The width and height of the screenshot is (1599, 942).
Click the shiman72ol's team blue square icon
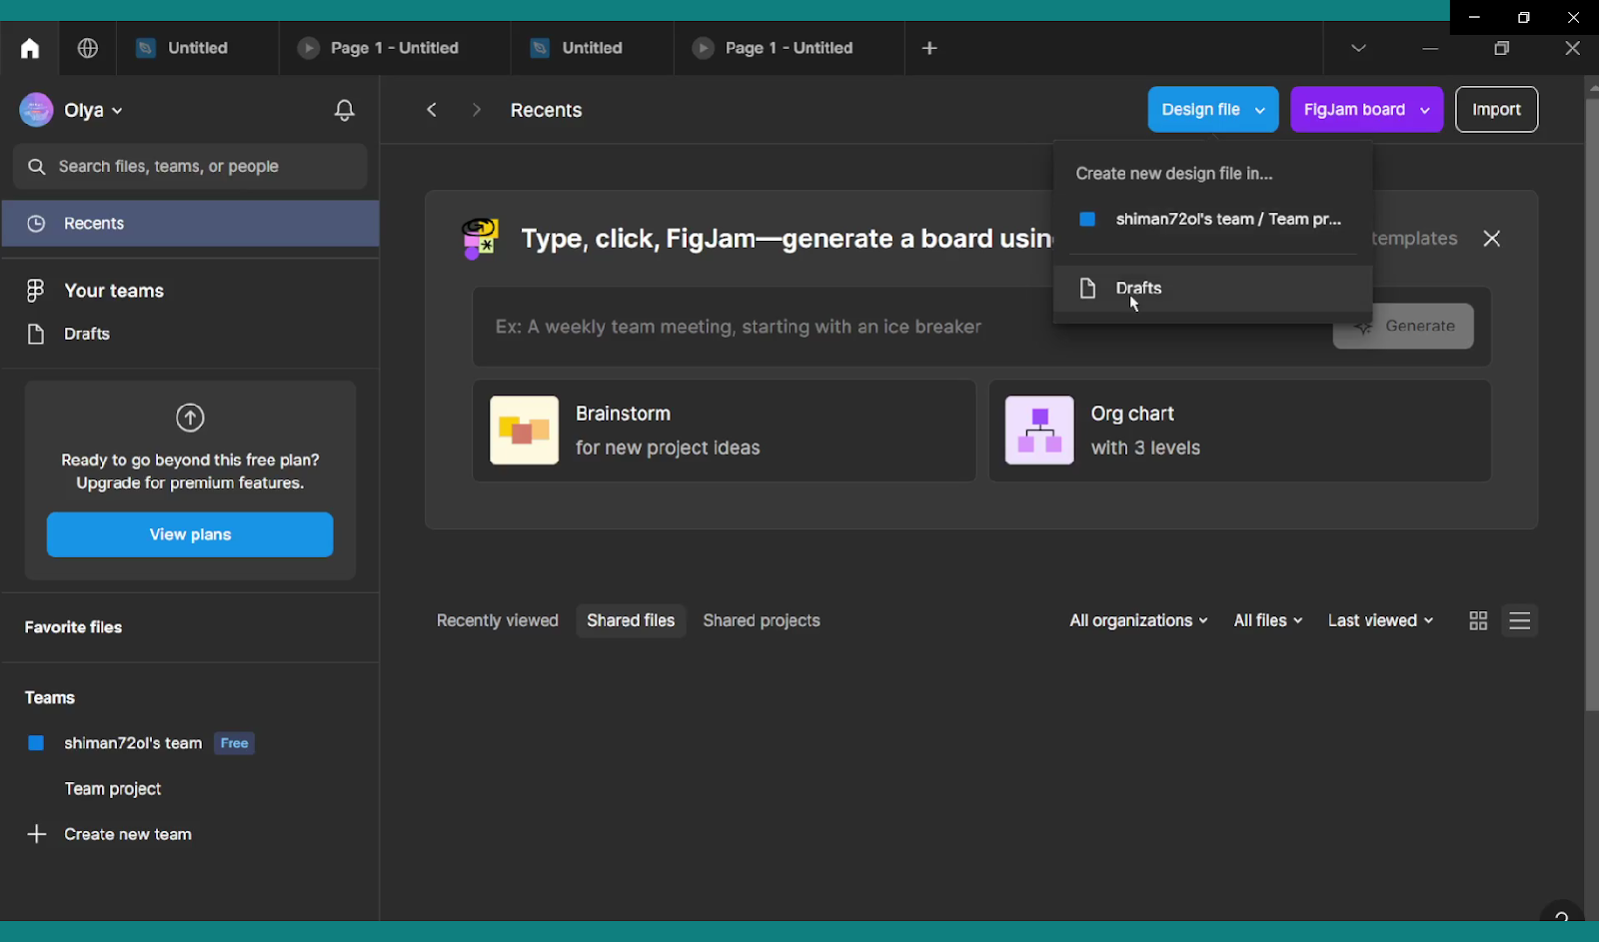pyautogui.click(x=36, y=743)
